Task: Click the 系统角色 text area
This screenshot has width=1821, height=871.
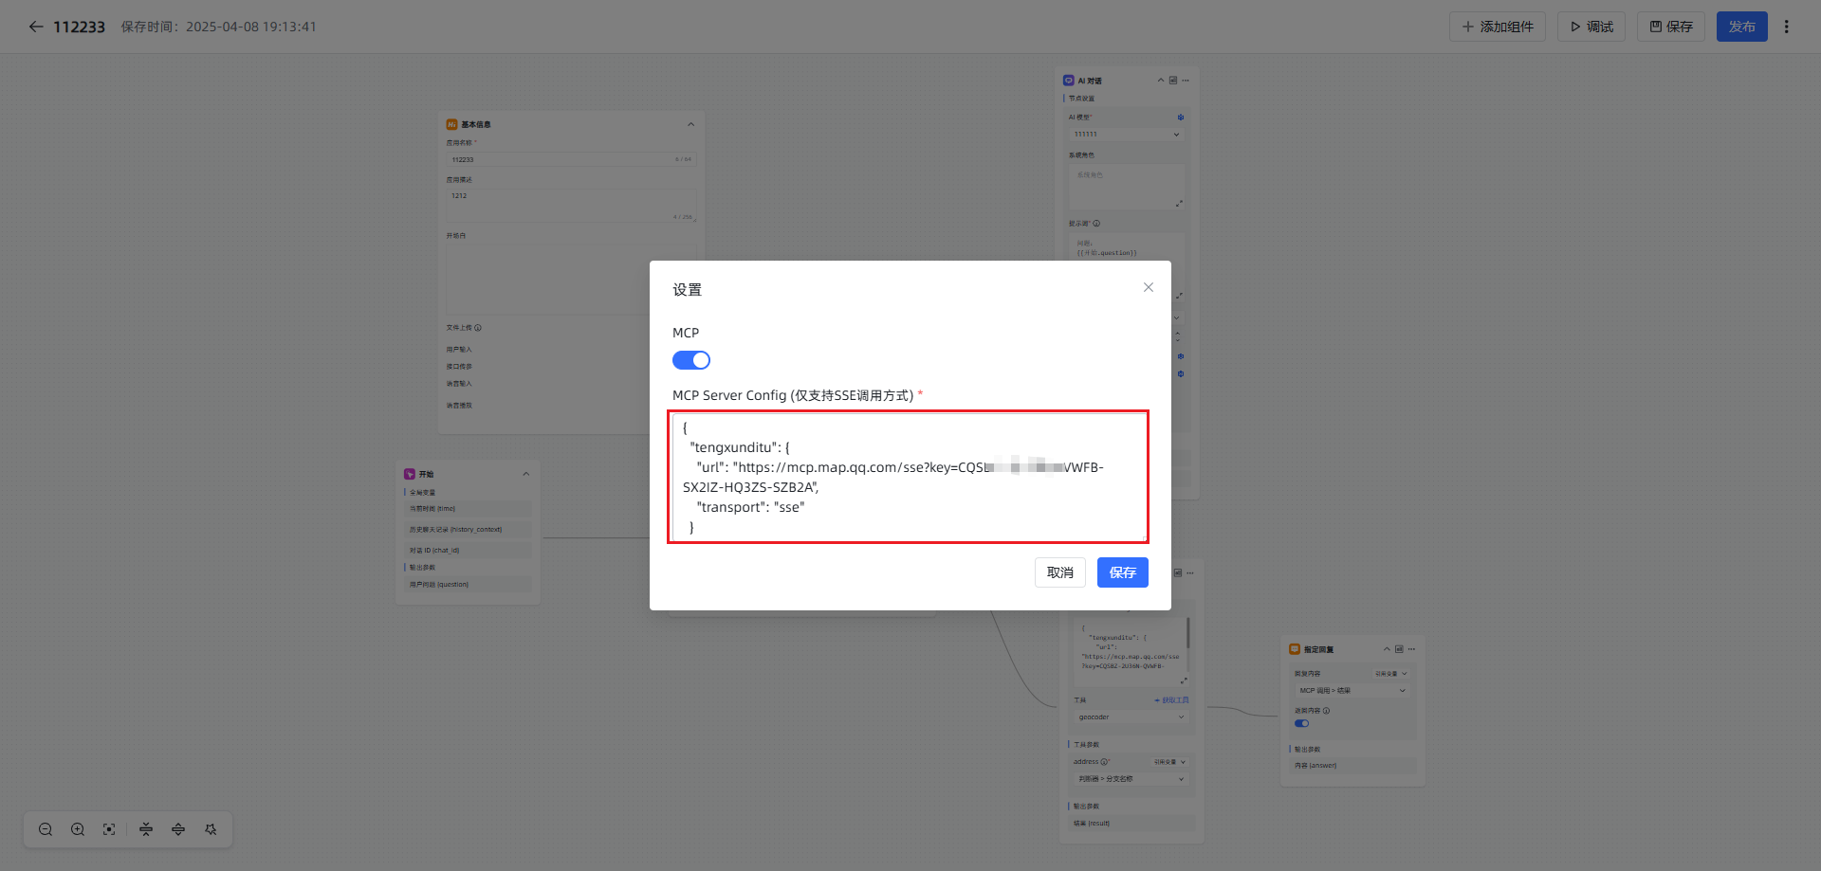Action: pyautogui.click(x=1127, y=187)
